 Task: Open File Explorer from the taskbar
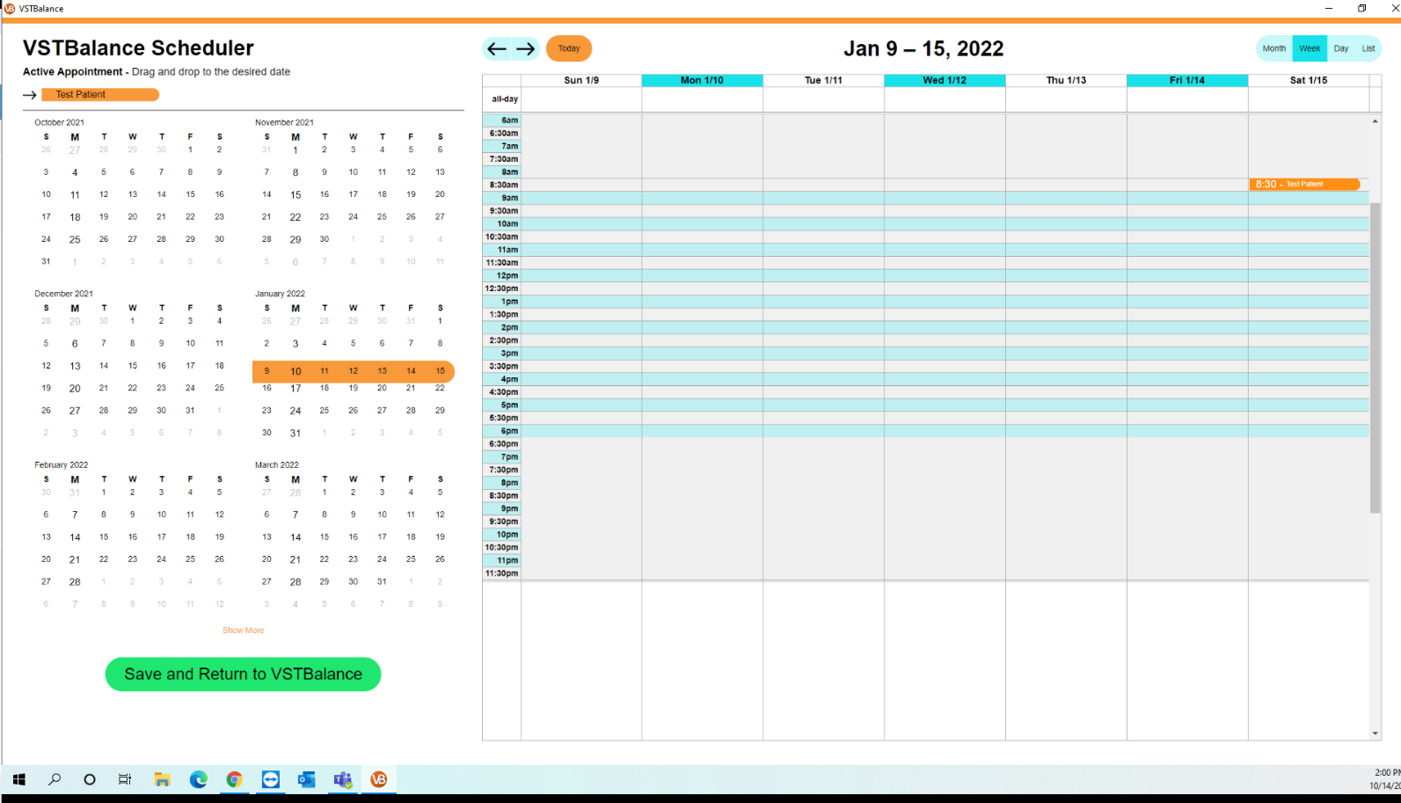pyautogui.click(x=162, y=779)
